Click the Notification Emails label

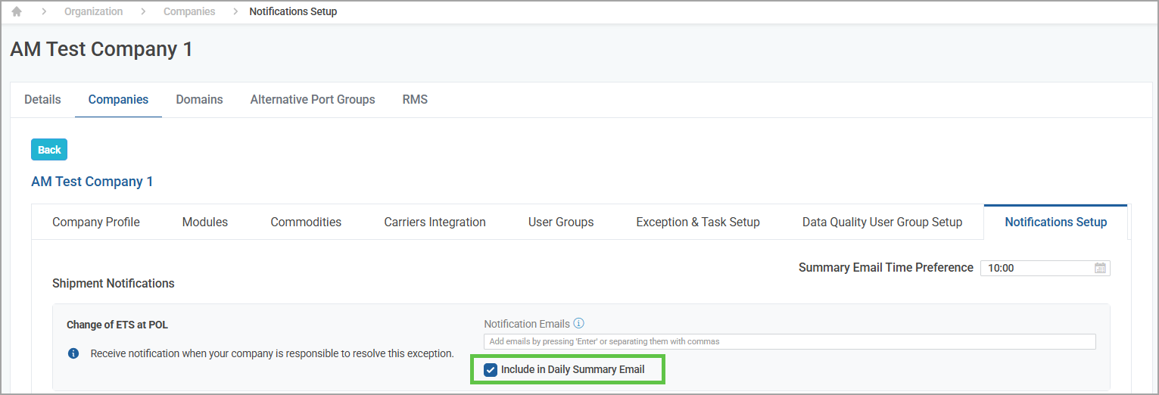527,324
